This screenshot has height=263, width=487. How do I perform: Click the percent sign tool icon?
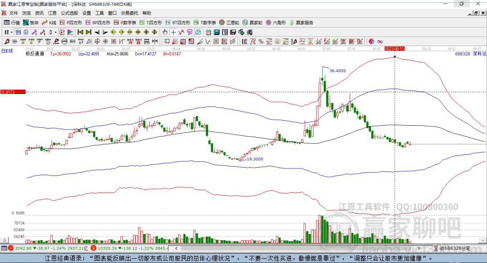pyautogui.click(x=261, y=42)
